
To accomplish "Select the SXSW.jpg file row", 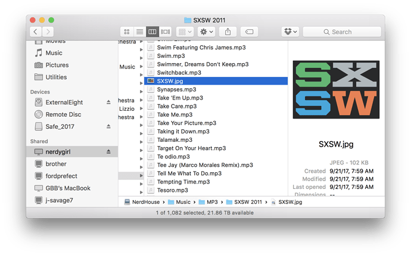I will [x=216, y=81].
